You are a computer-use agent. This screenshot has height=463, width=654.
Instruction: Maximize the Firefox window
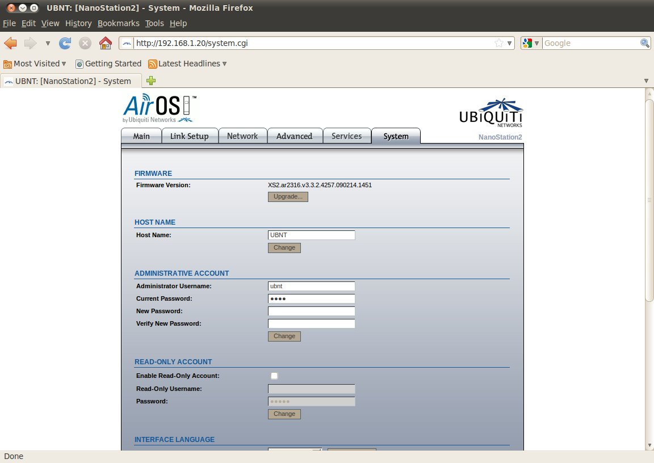point(34,8)
